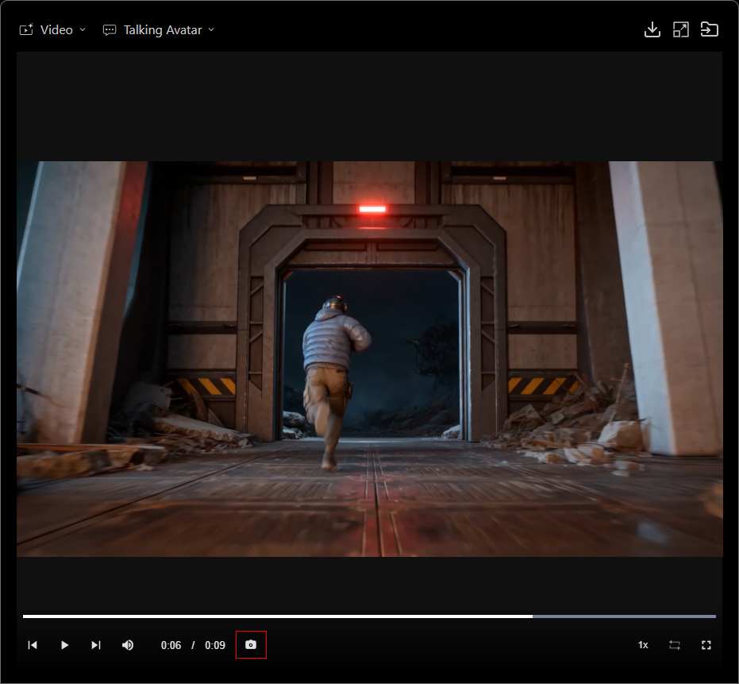The height and width of the screenshot is (684, 739).
Task: Skip to the previous frame or start
Action: click(33, 645)
